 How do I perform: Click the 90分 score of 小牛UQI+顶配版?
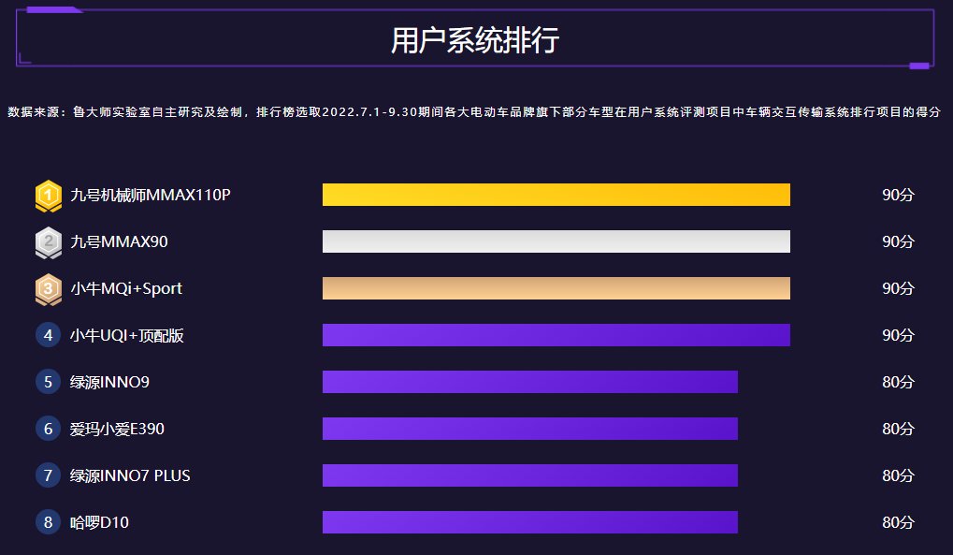click(898, 335)
